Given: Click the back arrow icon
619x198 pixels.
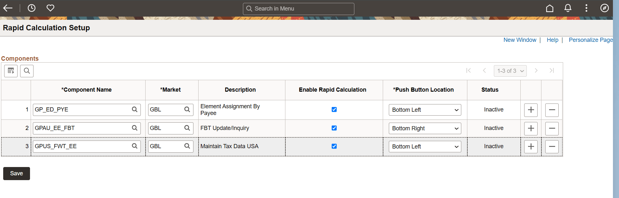Looking at the screenshot, I should coord(8,8).
